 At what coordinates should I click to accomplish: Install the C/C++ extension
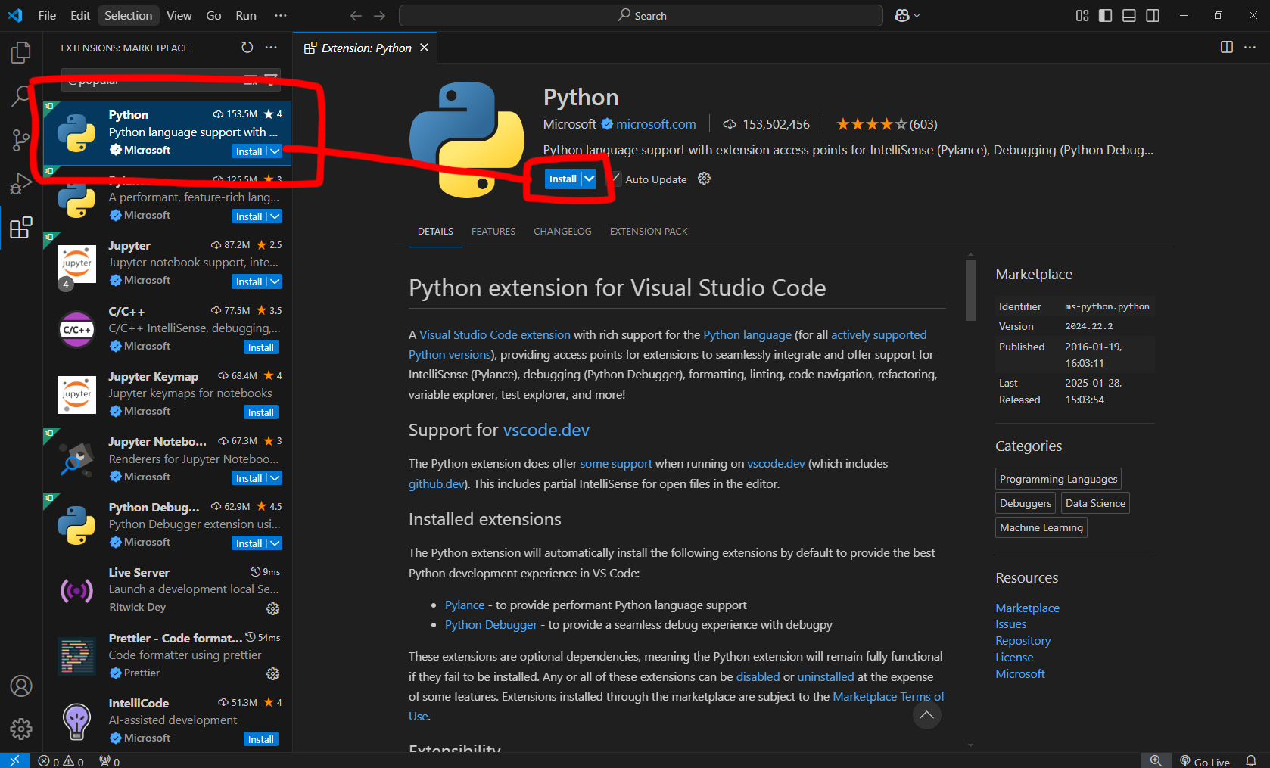pos(261,347)
